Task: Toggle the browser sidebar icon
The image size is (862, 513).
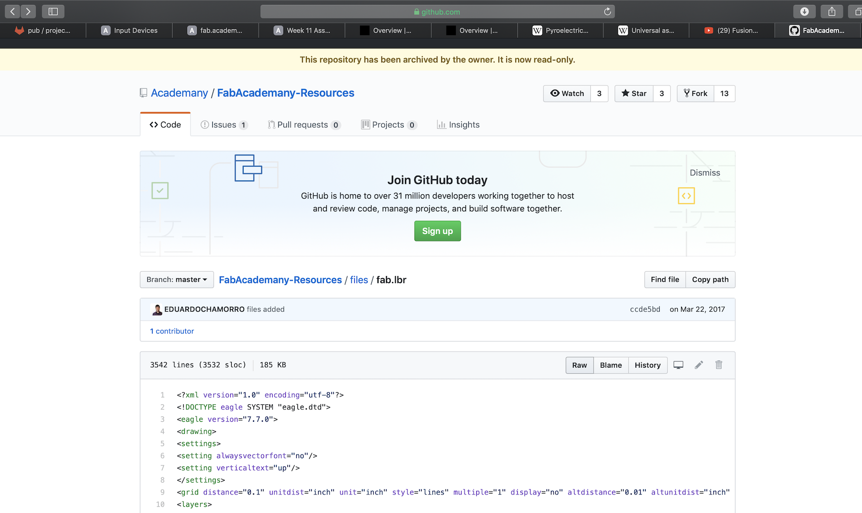Action: [53, 11]
